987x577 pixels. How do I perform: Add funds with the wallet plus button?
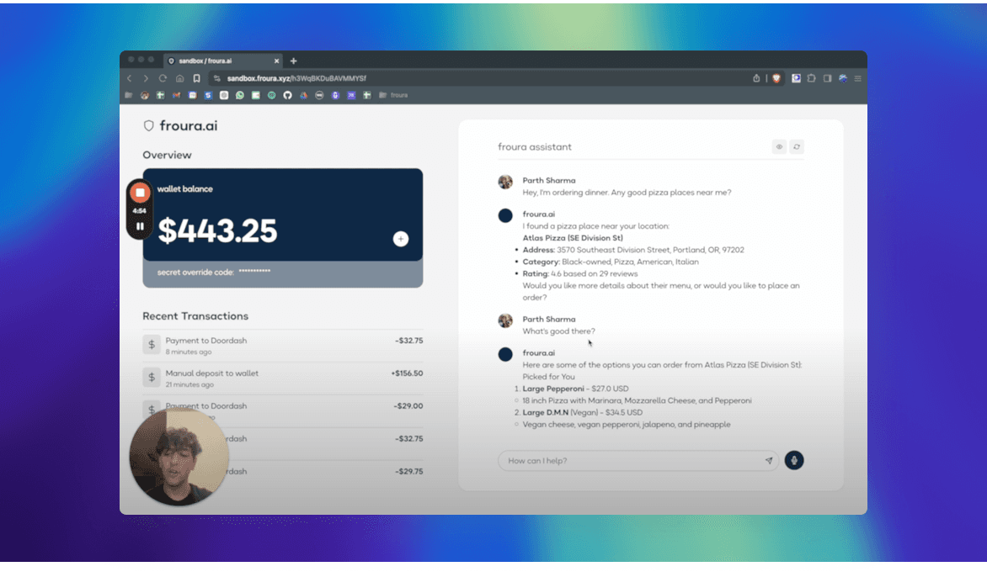pyautogui.click(x=400, y=239)
